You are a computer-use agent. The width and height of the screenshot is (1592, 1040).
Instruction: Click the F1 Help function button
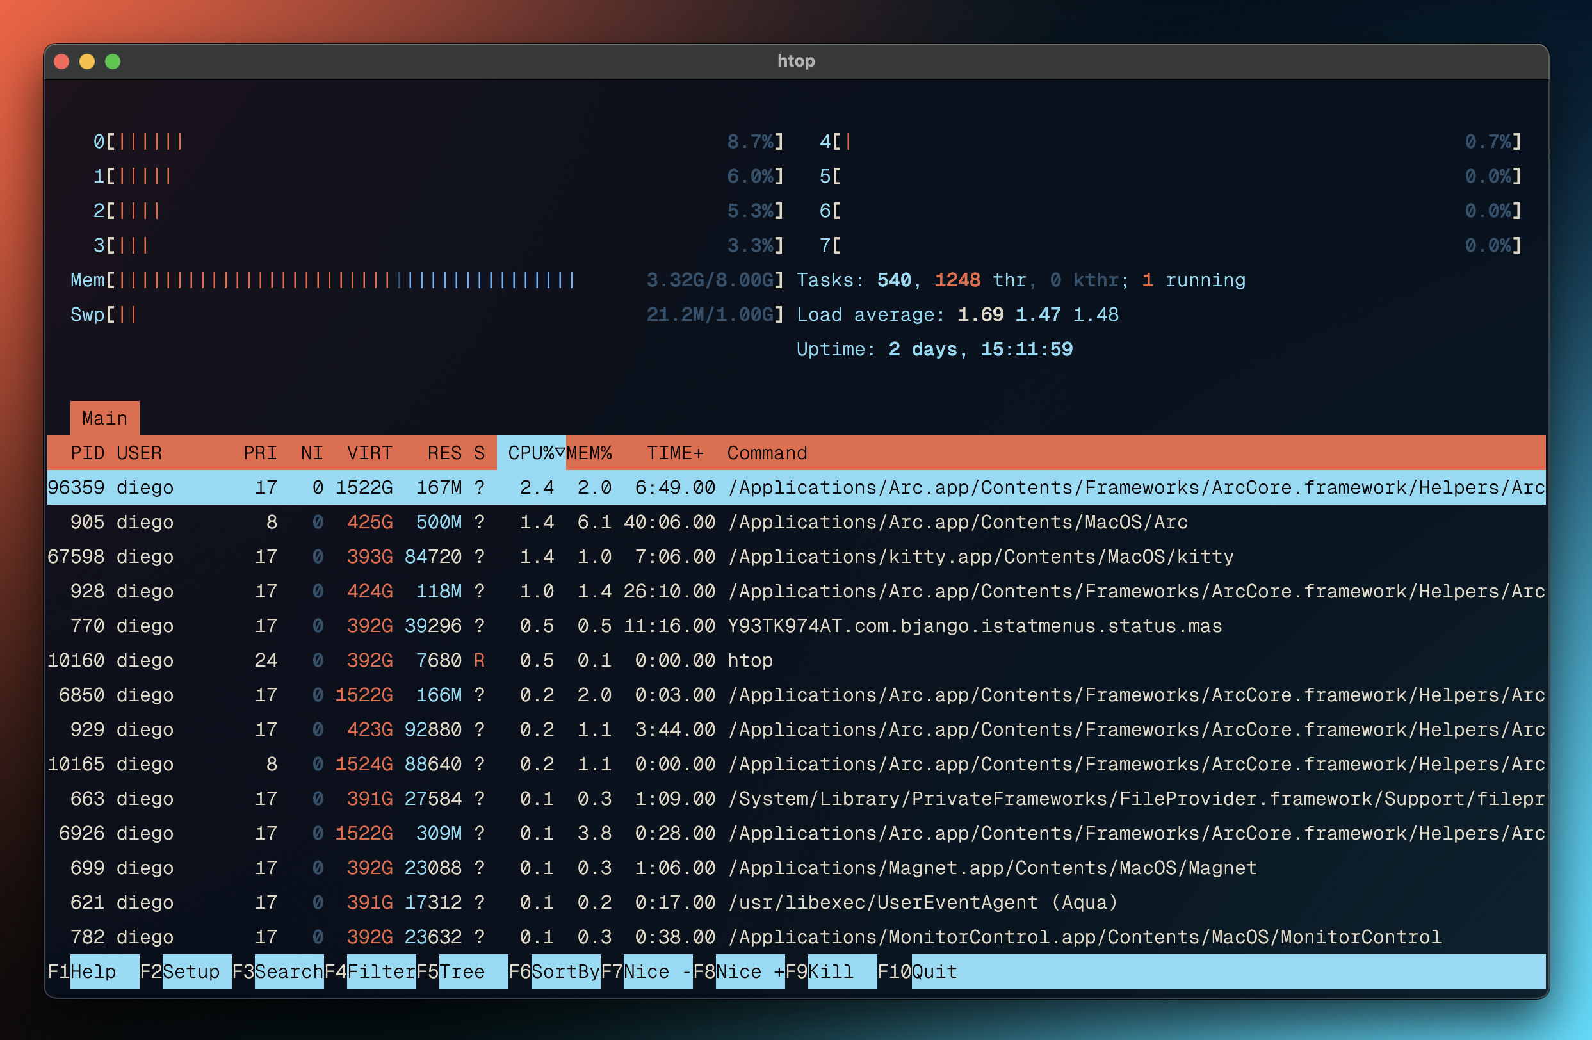point(92,971)
